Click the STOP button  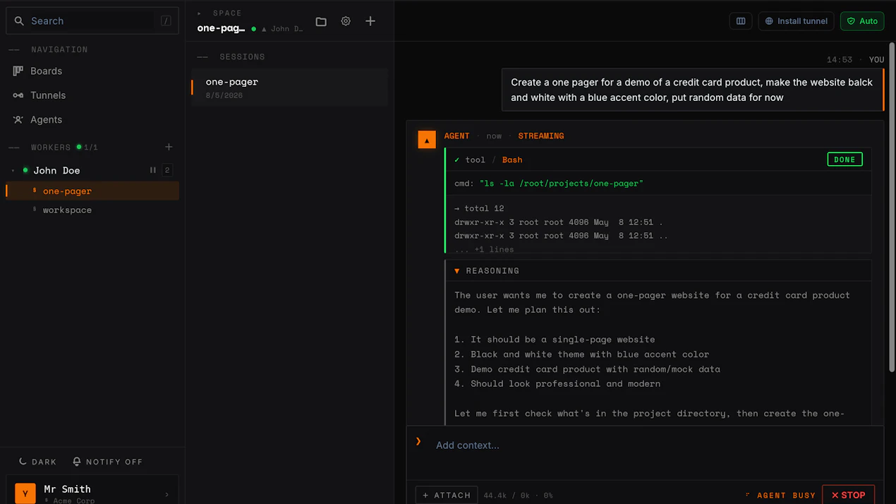tap(848, 495)
